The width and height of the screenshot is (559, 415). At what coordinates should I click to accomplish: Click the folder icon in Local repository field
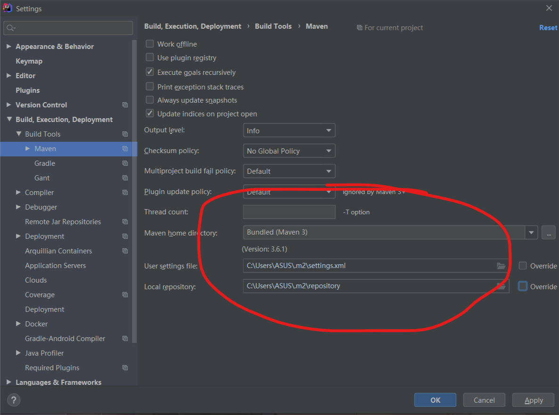click(501, 286)
